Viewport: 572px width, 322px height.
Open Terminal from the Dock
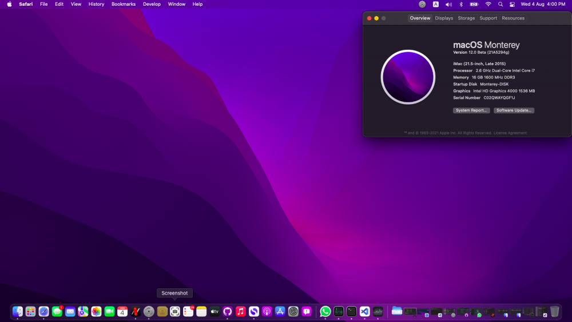coord(352,312)
